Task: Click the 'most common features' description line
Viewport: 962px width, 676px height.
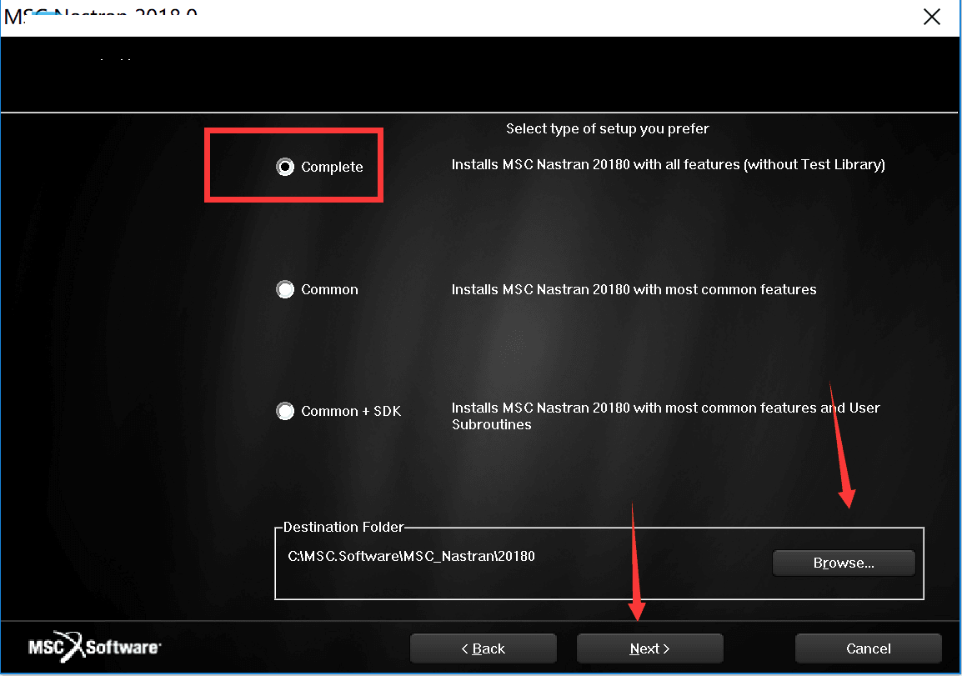Action: click(x=634, y=290)
